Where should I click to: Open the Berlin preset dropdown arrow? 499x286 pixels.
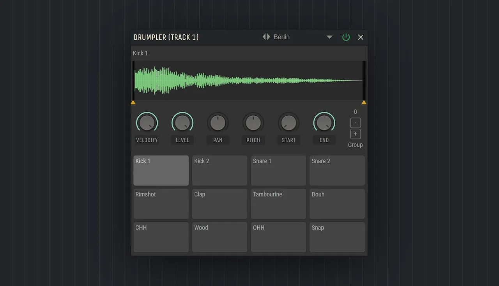[329, 37]
